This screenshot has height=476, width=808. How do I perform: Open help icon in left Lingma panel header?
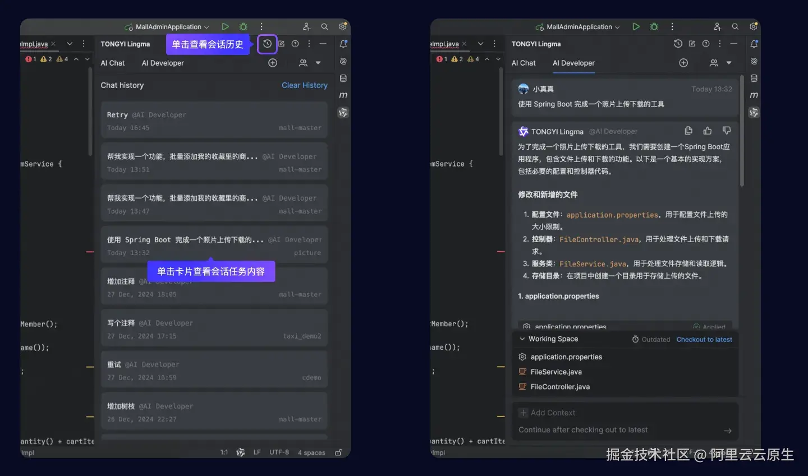(x=295, y=44)
